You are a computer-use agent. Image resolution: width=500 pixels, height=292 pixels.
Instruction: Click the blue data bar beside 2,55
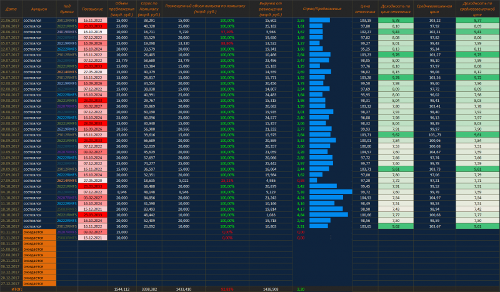click(x=319, y=21)
